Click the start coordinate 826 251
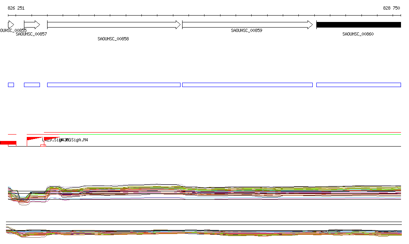Screen dimensions: 409x244 16,8
